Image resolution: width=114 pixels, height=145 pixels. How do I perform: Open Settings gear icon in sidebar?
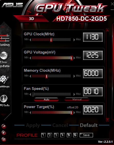click(4, 79)
